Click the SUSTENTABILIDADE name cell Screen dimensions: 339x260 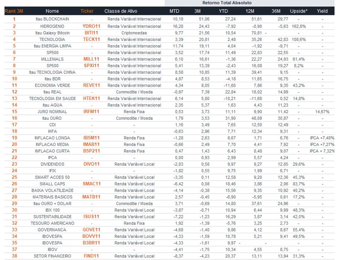[x=52, y=217]
